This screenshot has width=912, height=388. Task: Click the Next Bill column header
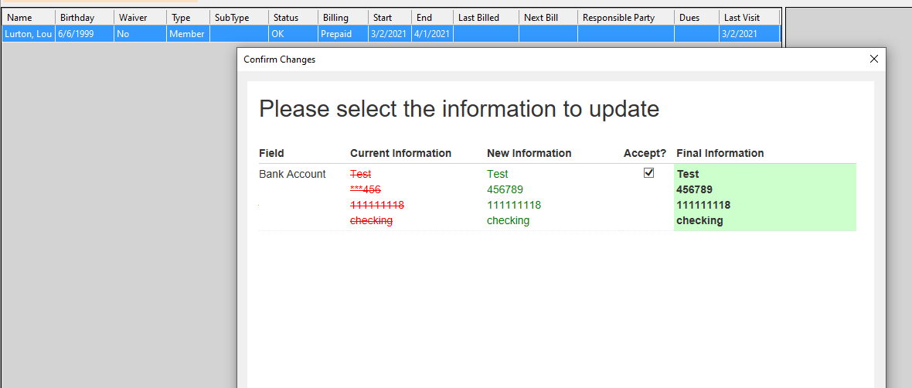(x=549, y=18)
